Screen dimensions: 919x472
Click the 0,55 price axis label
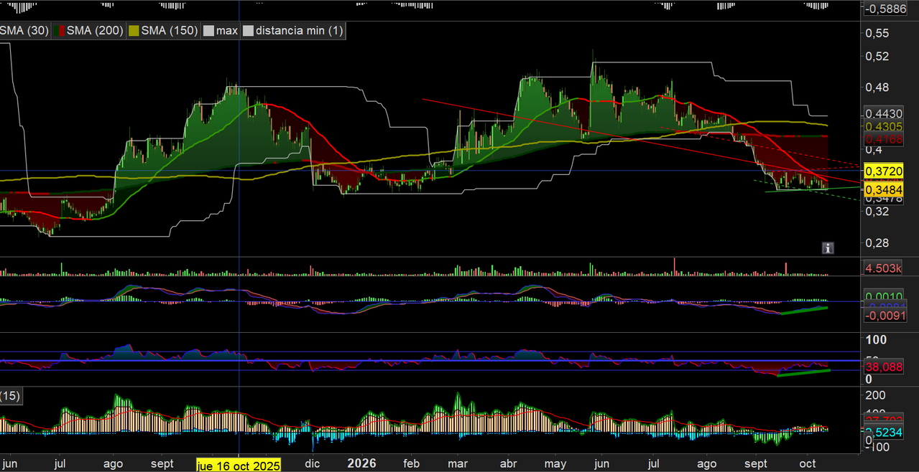pos(878,33)
